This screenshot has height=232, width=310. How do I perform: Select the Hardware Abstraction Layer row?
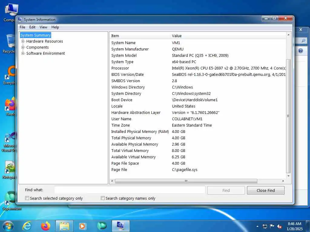click(198, 112)
